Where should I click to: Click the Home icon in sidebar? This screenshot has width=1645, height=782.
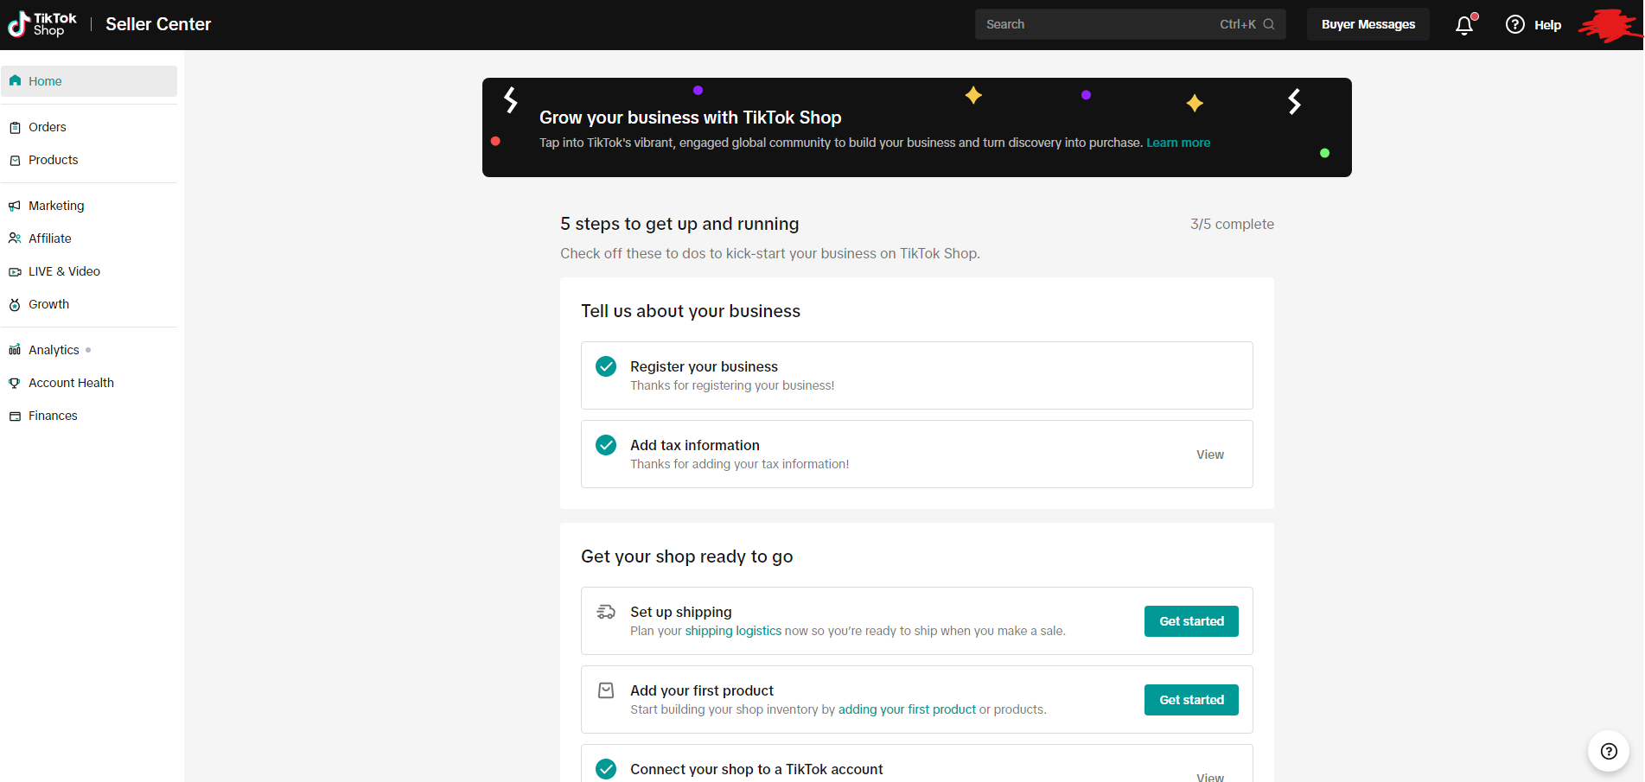coord(15,80)
